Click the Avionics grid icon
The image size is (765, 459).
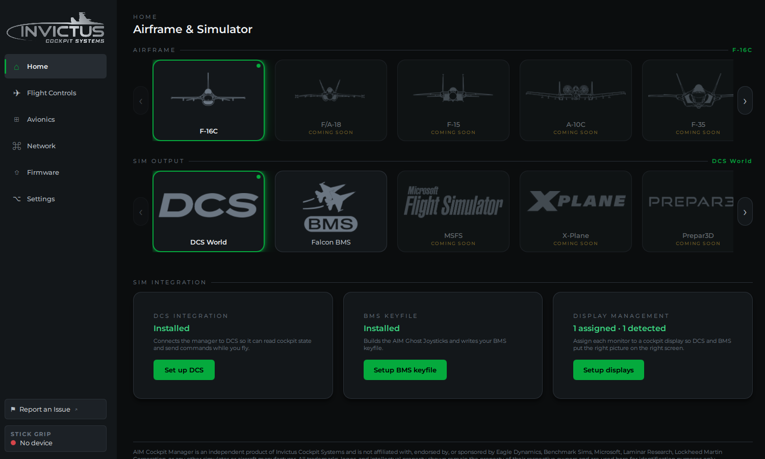coord(16,120)
